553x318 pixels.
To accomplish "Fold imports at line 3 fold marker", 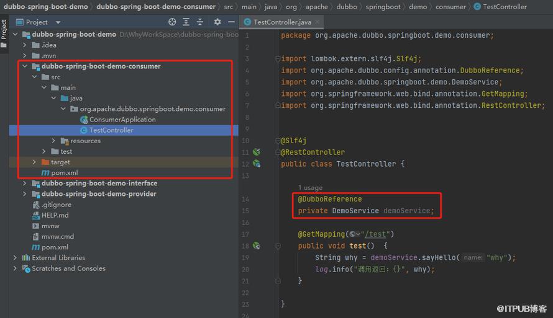I will (278, 59).
